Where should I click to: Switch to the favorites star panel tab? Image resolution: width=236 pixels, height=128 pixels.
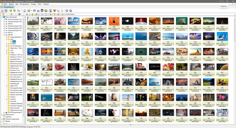point(12,14)
